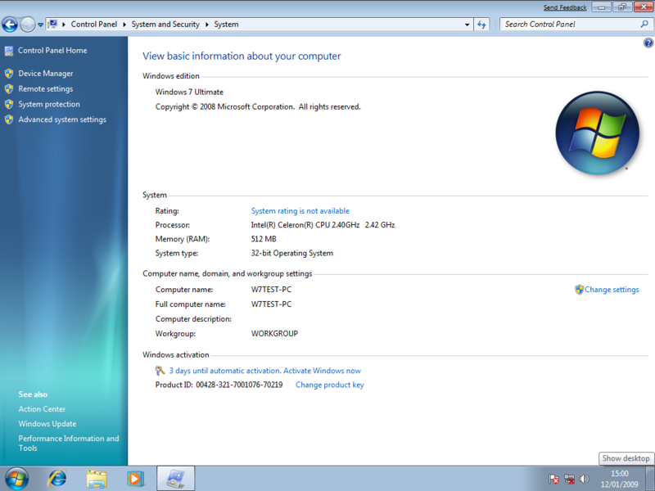Screen dimensions: 655x491
Task: Click the greyed Forward arrow button
Action: [x=28, y=25]
